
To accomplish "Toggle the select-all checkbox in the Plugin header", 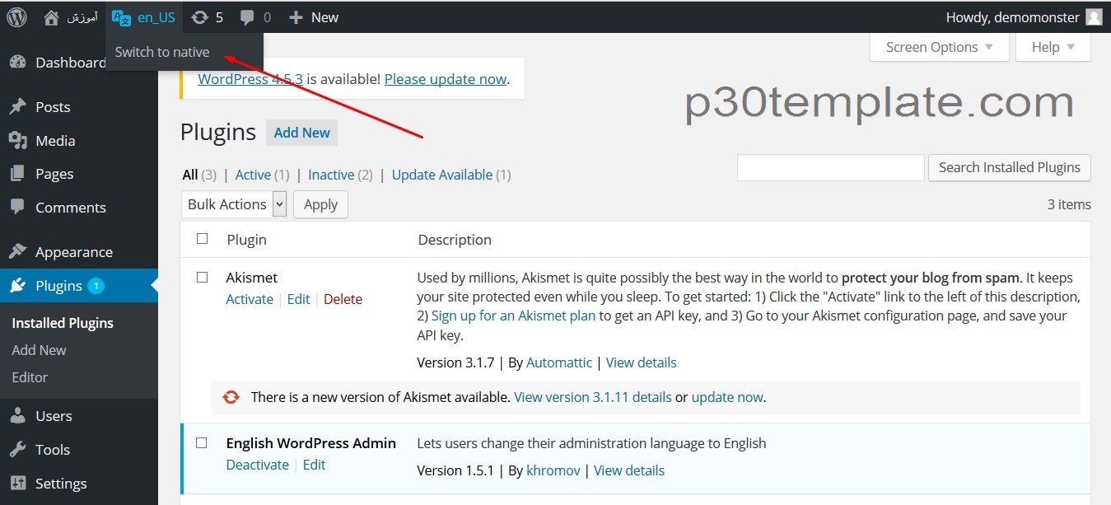I will (x=203, y=239).
